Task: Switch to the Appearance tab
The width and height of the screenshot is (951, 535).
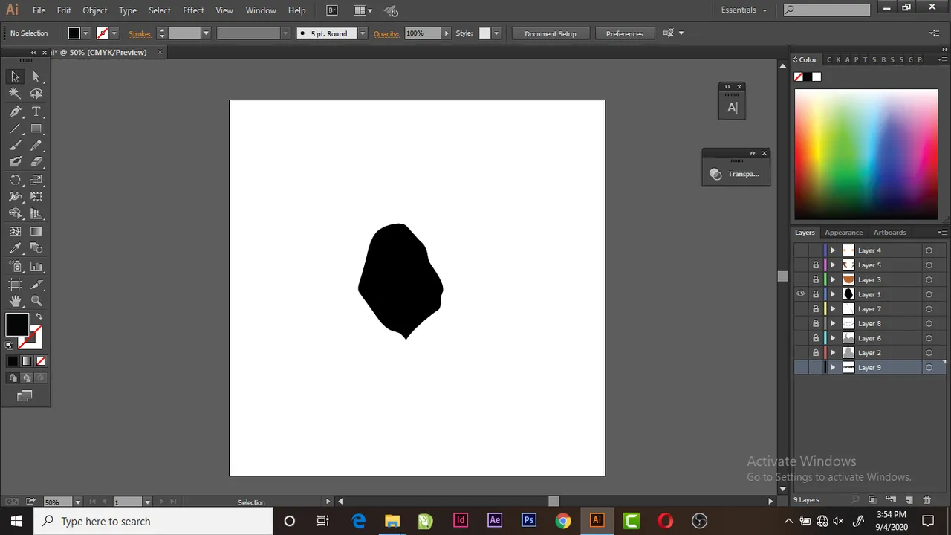Action: tap(843, 233)
